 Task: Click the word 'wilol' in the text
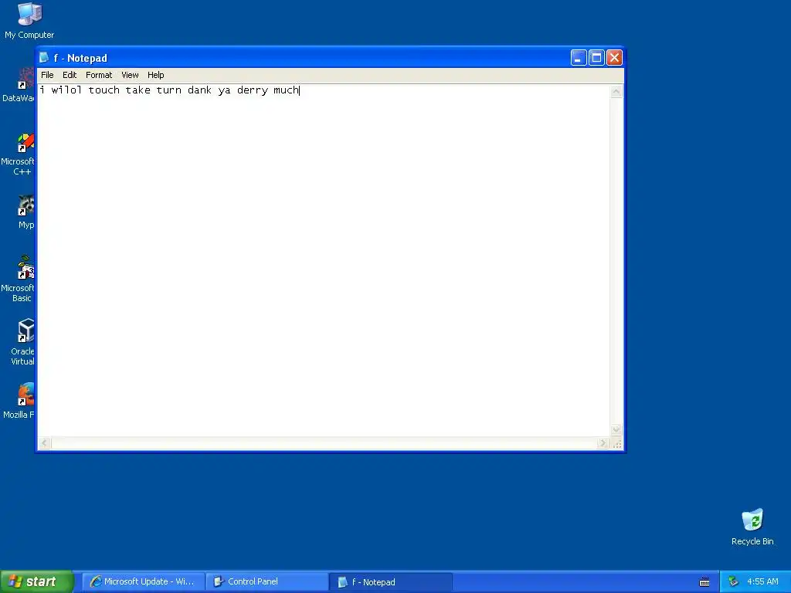click(x=66, y=90)
